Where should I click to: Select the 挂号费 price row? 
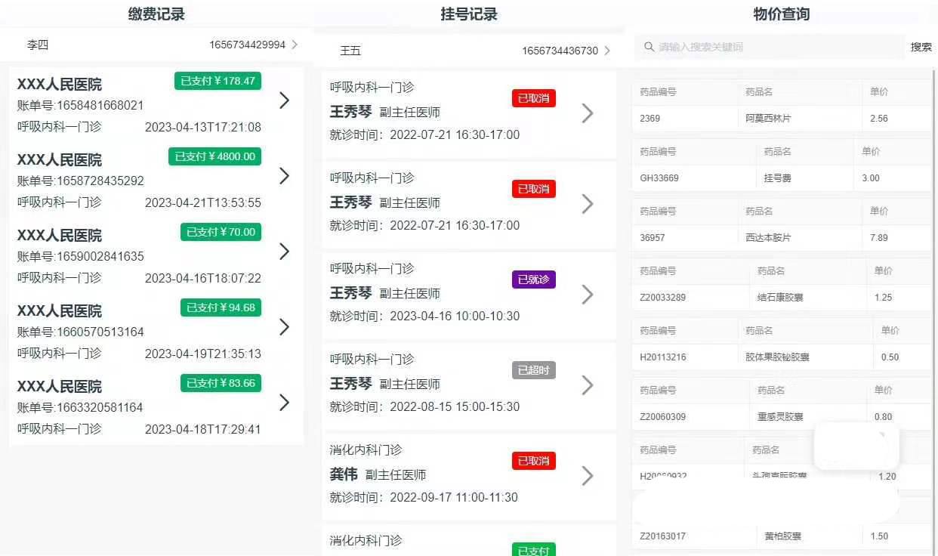[781, 178]
